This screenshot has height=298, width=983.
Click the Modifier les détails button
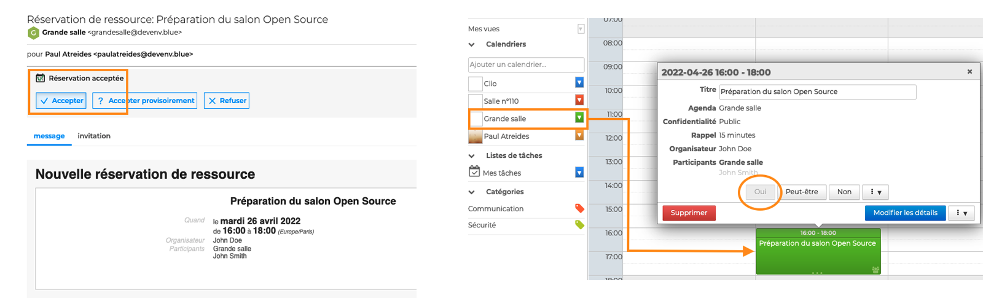click(905, 213)
